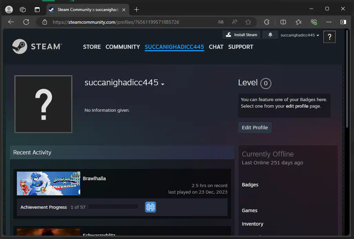View site information lock icon

point(45,22)
